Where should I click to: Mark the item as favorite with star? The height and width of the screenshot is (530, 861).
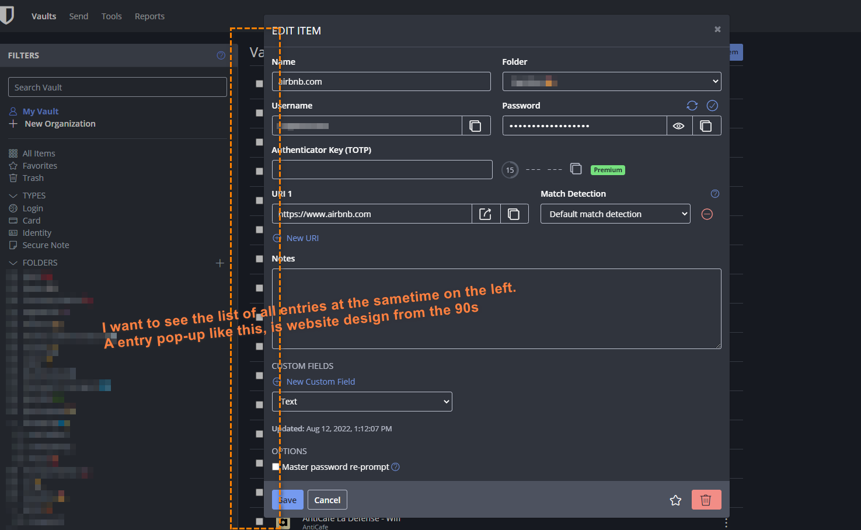(x=676, y=500)
